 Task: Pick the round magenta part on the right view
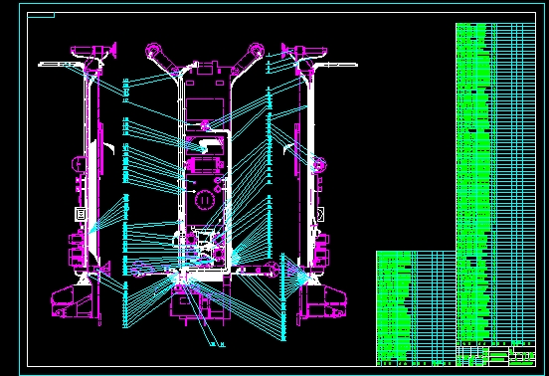click(x=319, y=164)
